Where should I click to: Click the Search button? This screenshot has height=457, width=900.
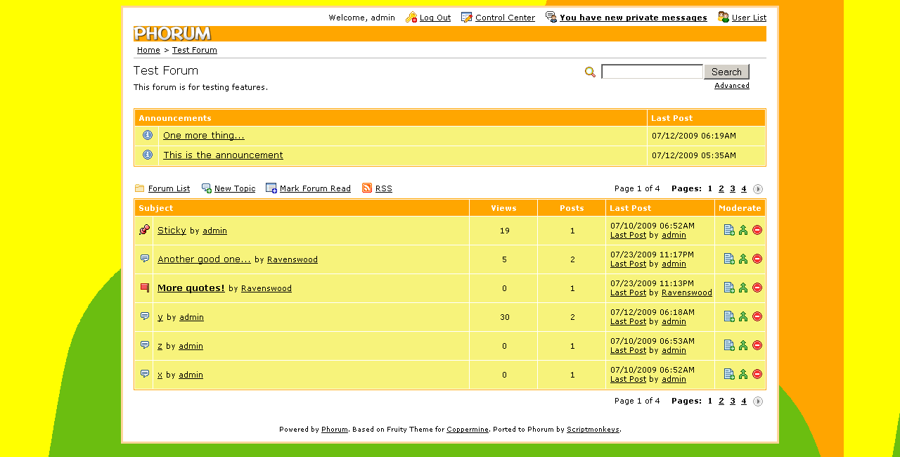point(726,72)
